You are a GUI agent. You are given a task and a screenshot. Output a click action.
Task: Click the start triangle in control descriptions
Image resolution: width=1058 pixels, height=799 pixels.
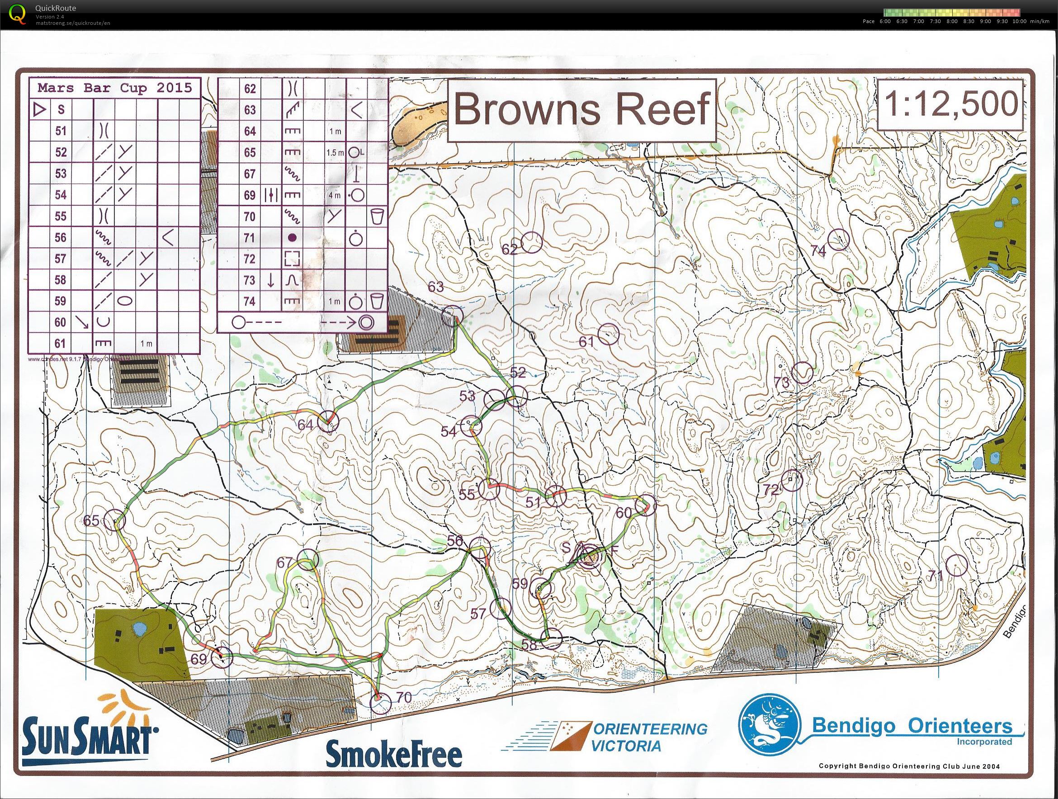click(x=39, y=110)
